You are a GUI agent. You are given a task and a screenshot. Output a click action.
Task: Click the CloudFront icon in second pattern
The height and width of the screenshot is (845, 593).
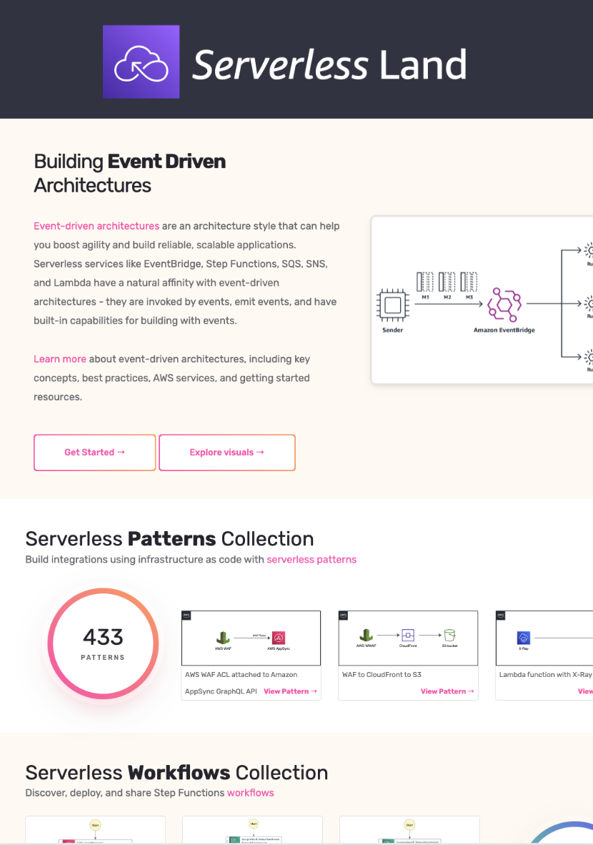pyautogui.click(x=408, y=636)
